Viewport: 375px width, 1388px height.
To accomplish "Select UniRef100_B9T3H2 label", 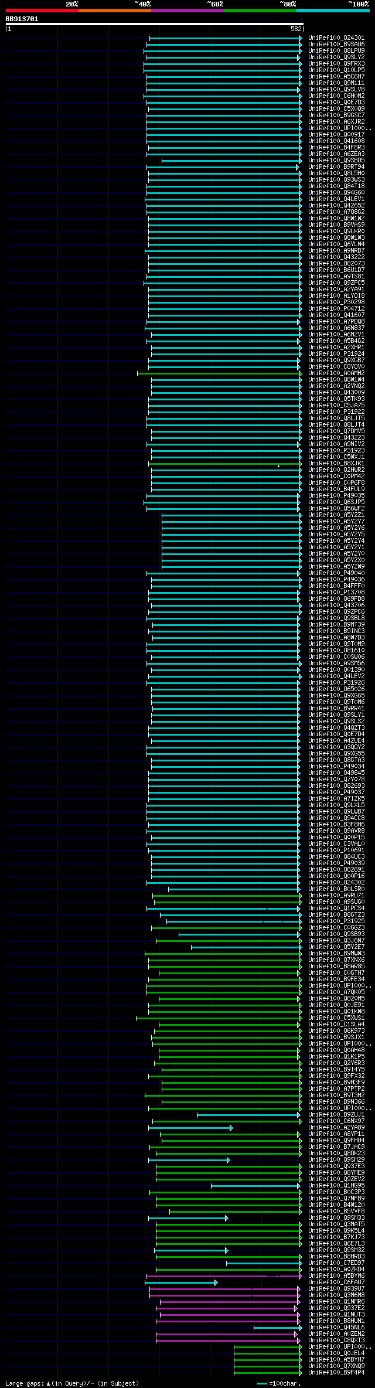I will tap(336, 1096).
